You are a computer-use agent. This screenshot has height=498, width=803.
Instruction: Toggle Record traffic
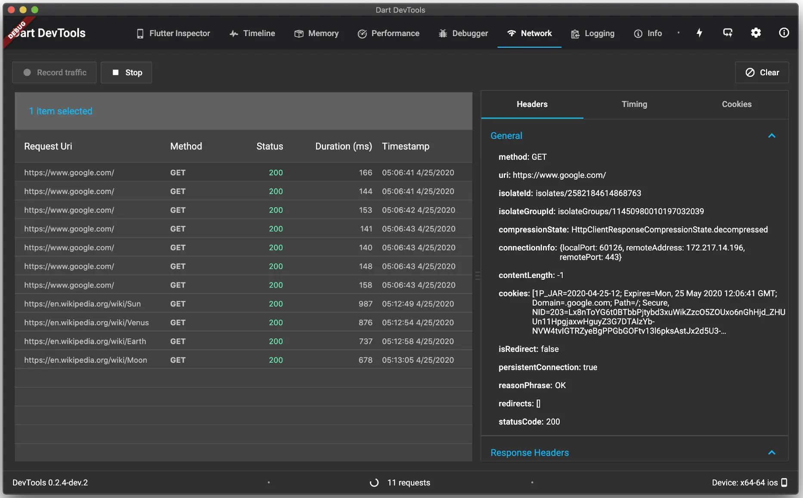(55, 73)
